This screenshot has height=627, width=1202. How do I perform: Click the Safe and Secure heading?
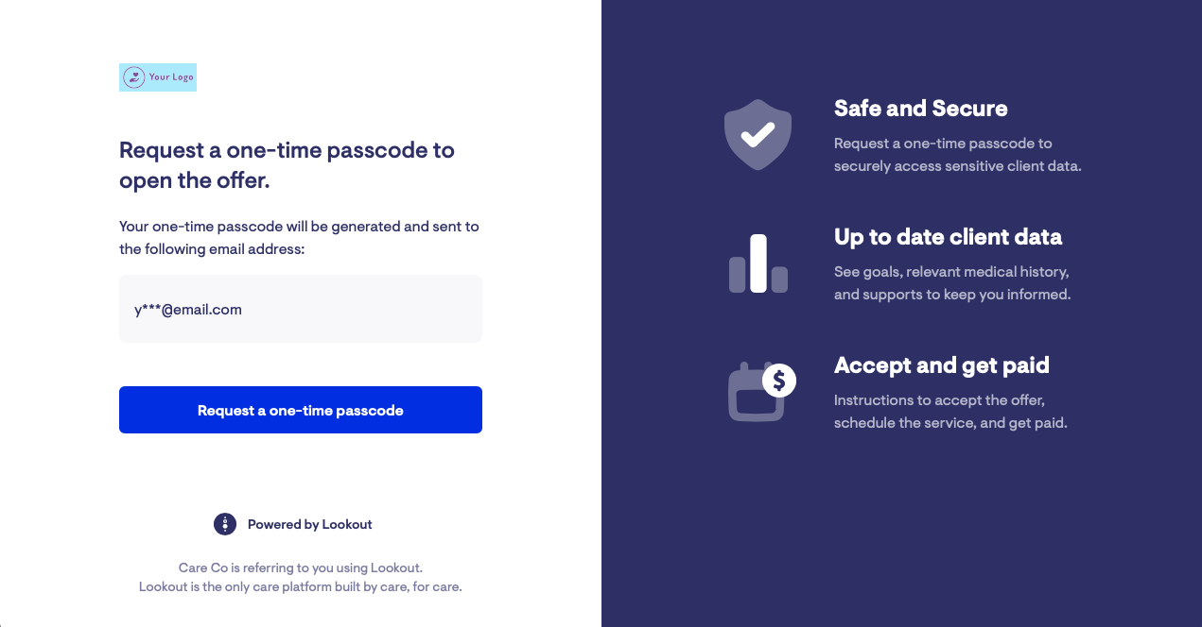click(x=920, y=109)
